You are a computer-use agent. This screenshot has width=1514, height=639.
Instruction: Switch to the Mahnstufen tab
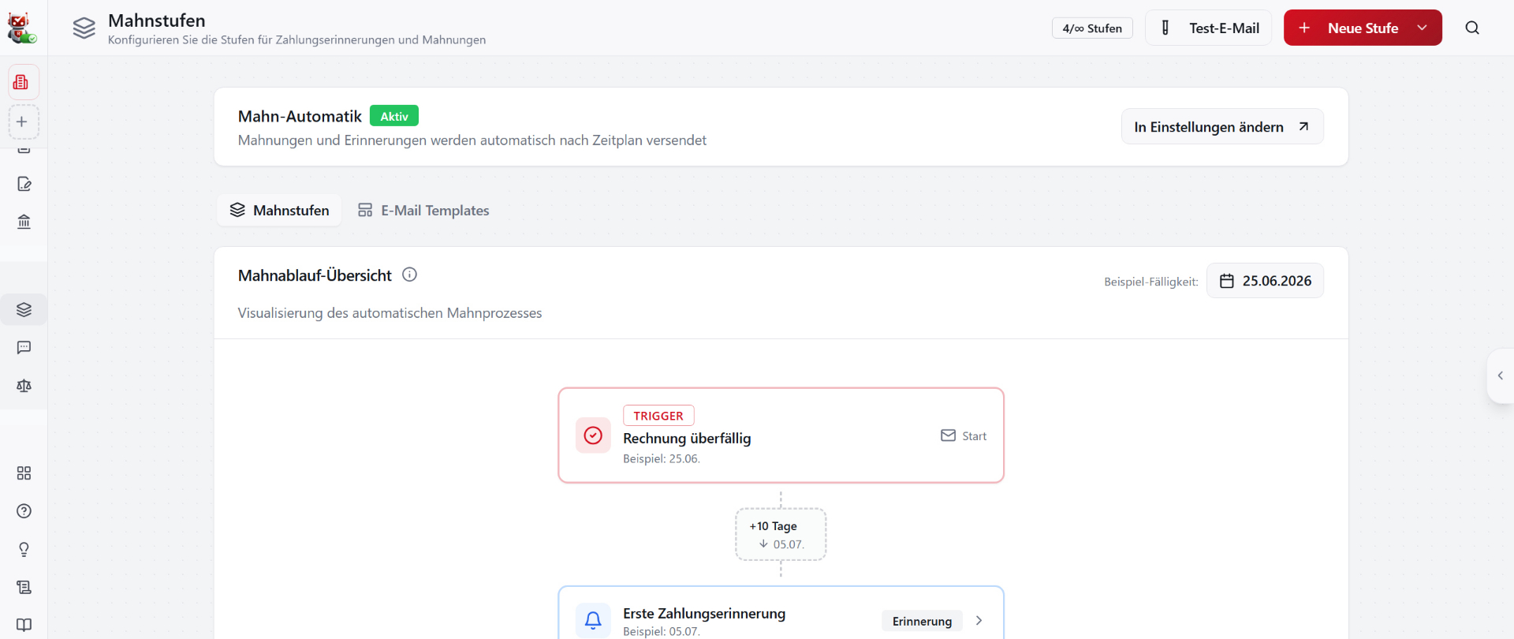pos(279,211)
